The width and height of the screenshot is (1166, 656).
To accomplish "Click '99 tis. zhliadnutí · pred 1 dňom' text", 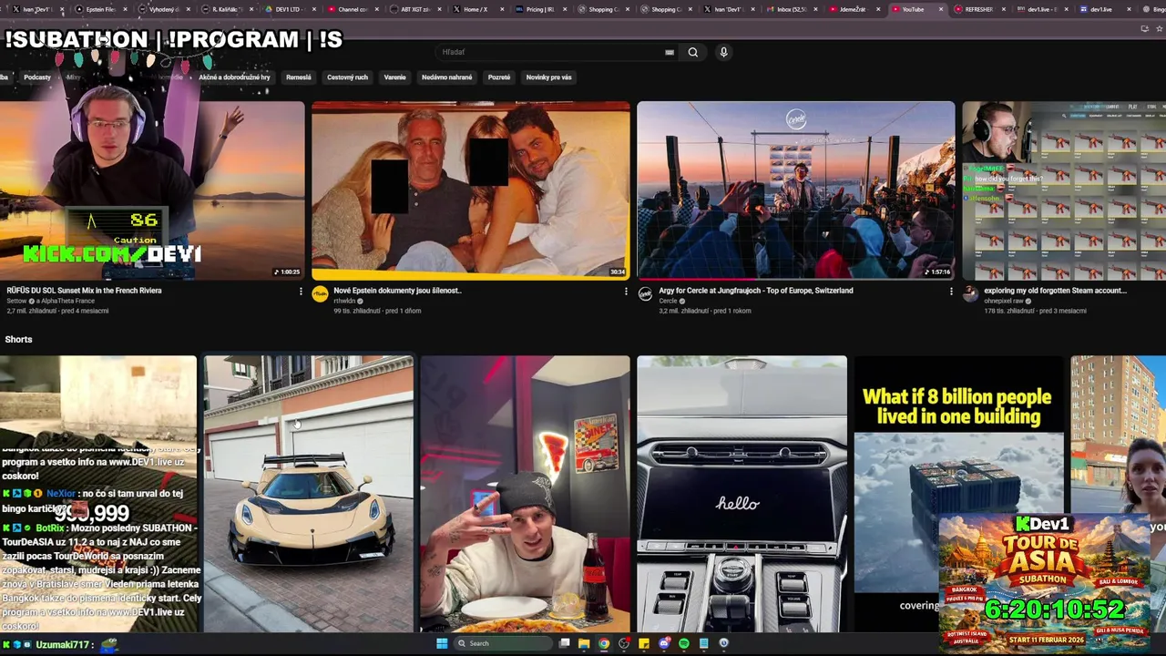I will point(377,311).
